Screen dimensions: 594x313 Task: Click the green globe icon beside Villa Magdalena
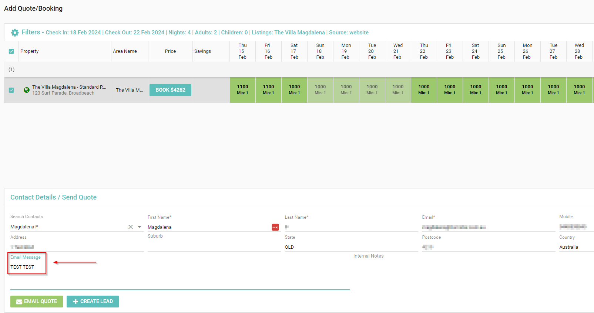point(27,90)
